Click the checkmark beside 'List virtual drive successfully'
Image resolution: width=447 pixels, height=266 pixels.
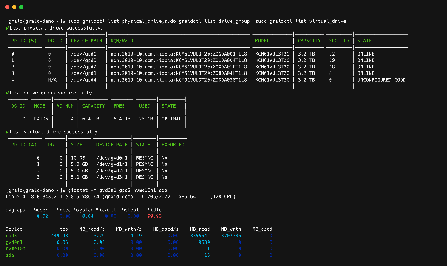click(x=8, y=131)
